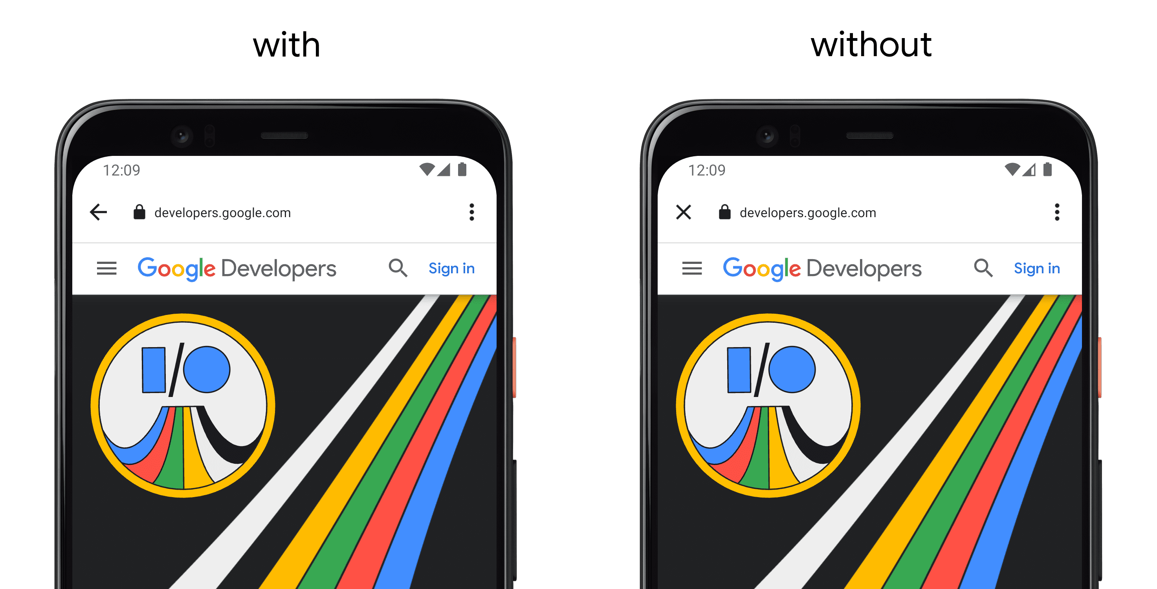Click the three-dot overflow menu icon
Image resolution: width=1157 pixels, height=589 pixels.
472,212
